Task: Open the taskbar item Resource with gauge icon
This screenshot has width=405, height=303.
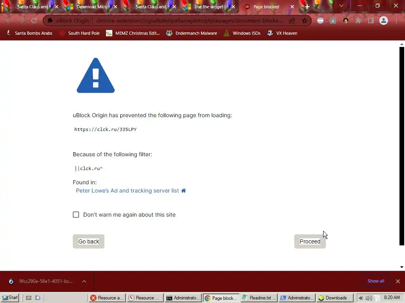Action: click(x=145, y=298)
